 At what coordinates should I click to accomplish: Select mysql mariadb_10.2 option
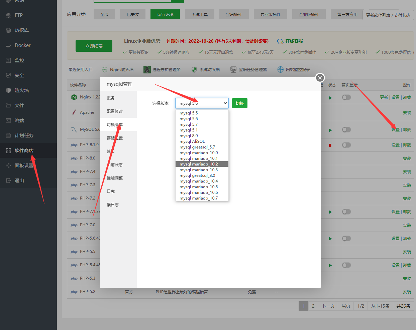tap(202, 164)
